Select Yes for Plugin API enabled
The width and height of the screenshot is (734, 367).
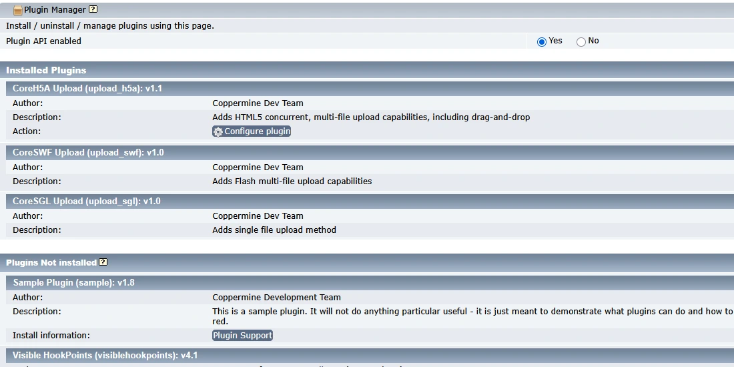[542, 41]
